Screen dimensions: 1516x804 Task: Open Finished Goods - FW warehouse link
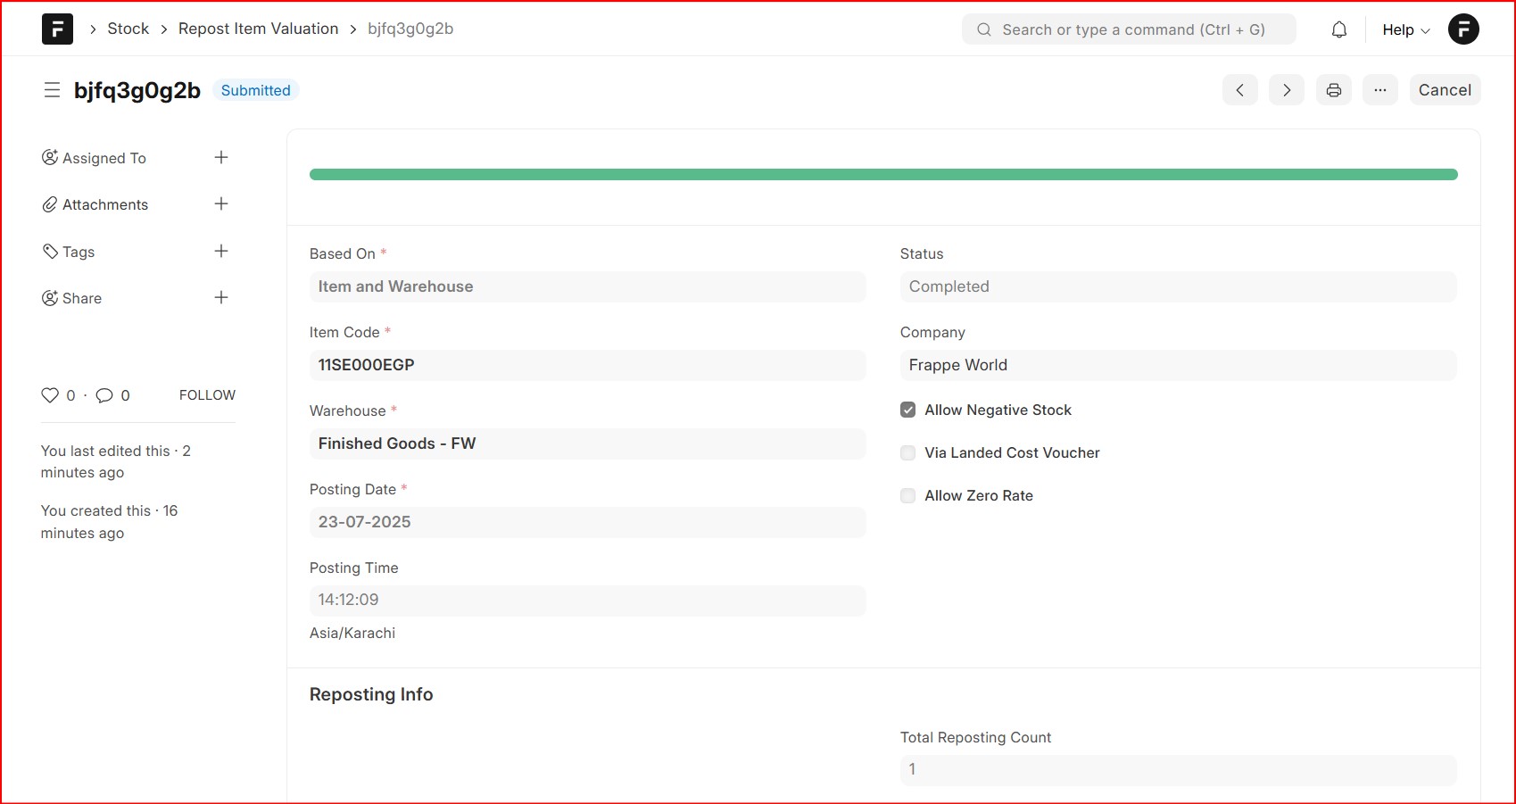tap(397, 443)
